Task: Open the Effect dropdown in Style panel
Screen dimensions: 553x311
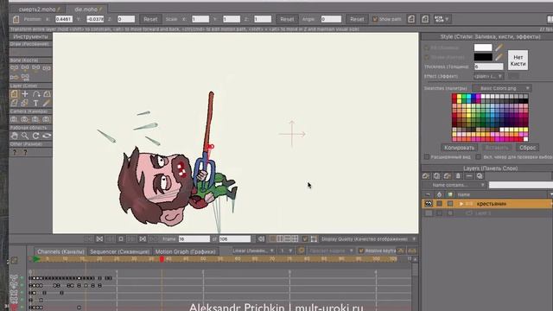Action: click(x=488, y=76)
